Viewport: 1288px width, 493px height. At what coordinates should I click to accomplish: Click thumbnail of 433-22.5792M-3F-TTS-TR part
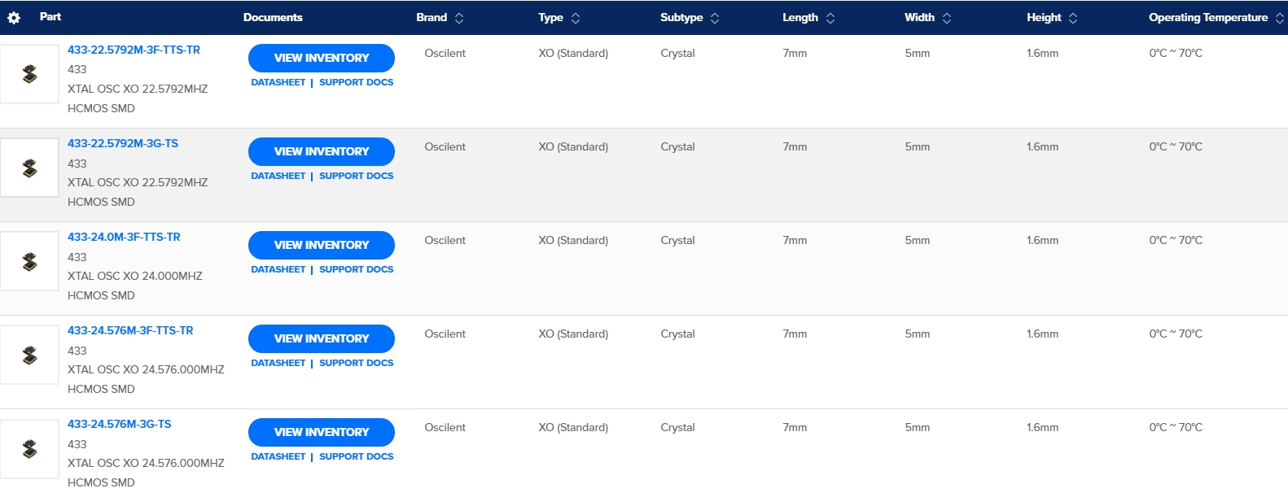(x=29, y=74)
